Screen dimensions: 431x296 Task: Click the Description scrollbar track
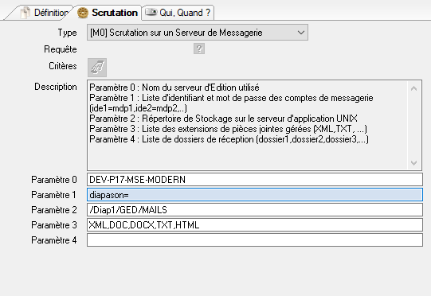coord(414,126)
